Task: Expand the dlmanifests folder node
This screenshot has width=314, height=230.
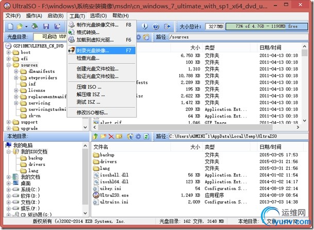Action: click(16, 71)
